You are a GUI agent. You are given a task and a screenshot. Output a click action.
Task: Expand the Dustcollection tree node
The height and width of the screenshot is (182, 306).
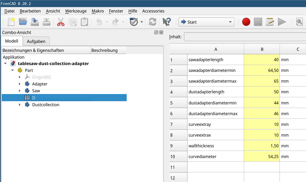tap(20, 105)
